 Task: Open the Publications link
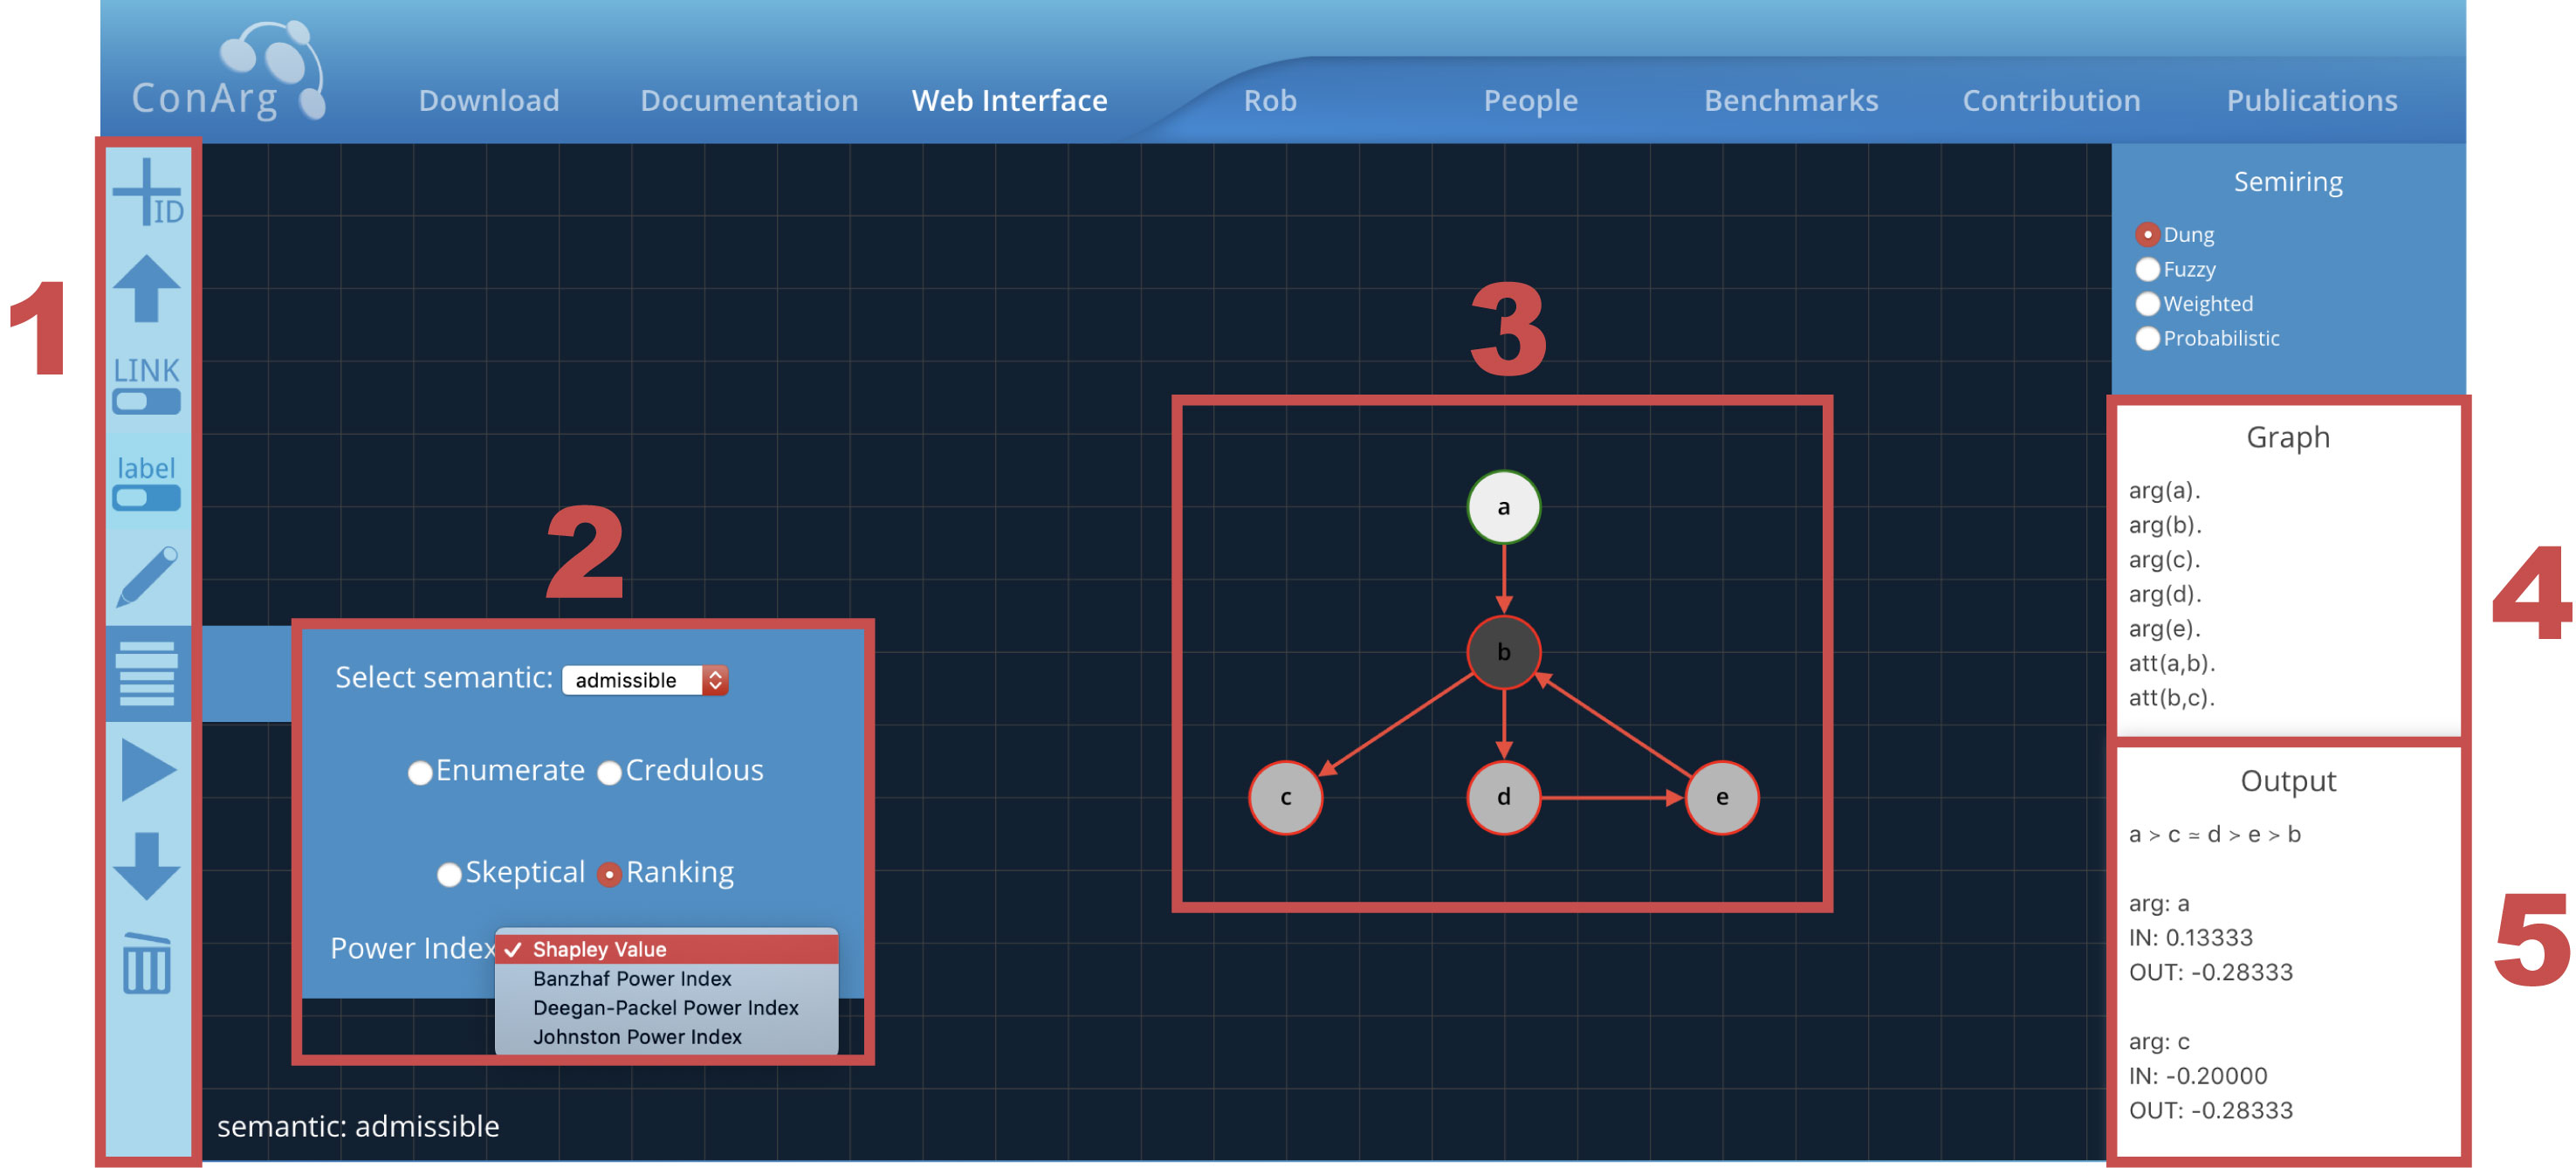(2311, 100)
